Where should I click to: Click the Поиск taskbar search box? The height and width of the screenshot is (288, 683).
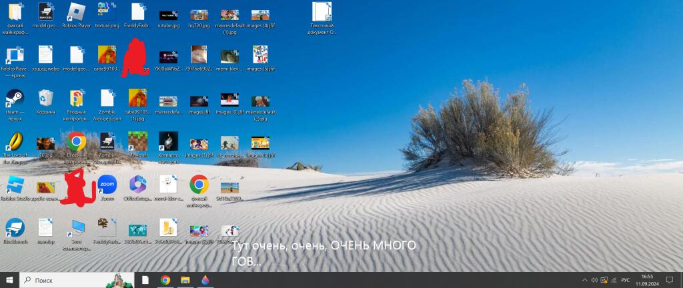tap(77, 280)
